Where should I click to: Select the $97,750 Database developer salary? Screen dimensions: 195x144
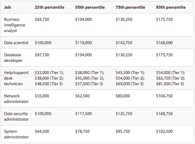pos(42,55)
